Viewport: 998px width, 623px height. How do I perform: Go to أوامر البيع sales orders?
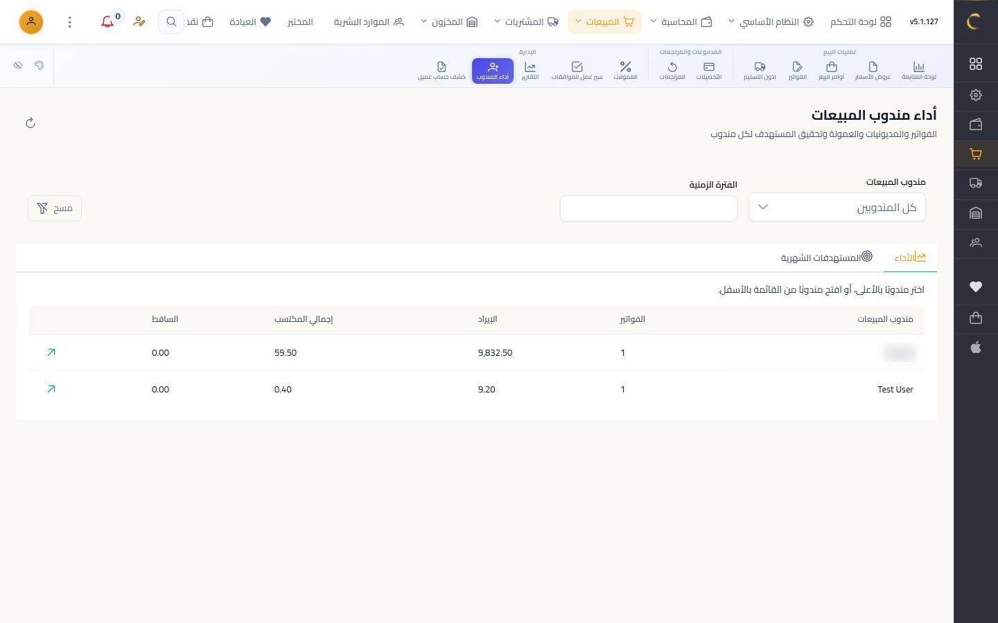coord(832,70)
